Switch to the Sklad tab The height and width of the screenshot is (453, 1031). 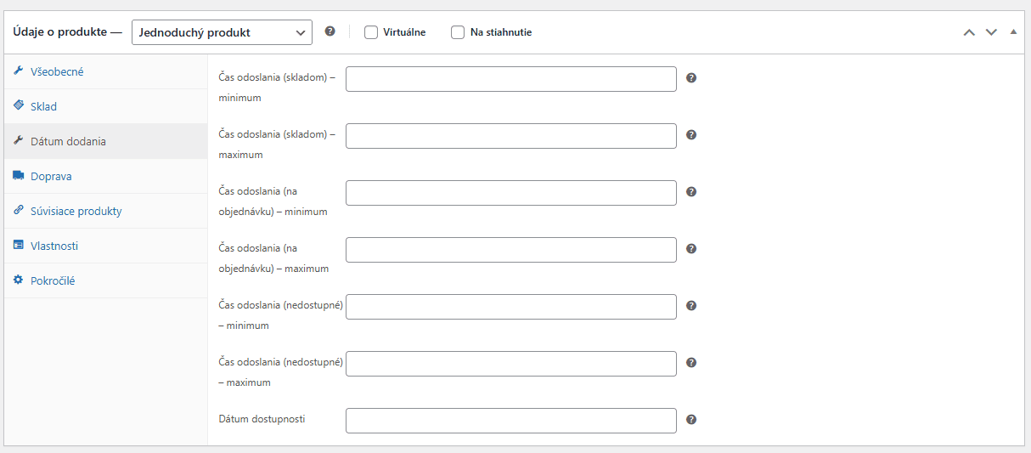click(x=43, y=107)
